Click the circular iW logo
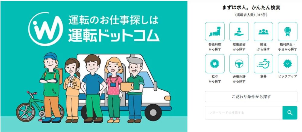Viewport: 302px width, 132px height. 46,29
